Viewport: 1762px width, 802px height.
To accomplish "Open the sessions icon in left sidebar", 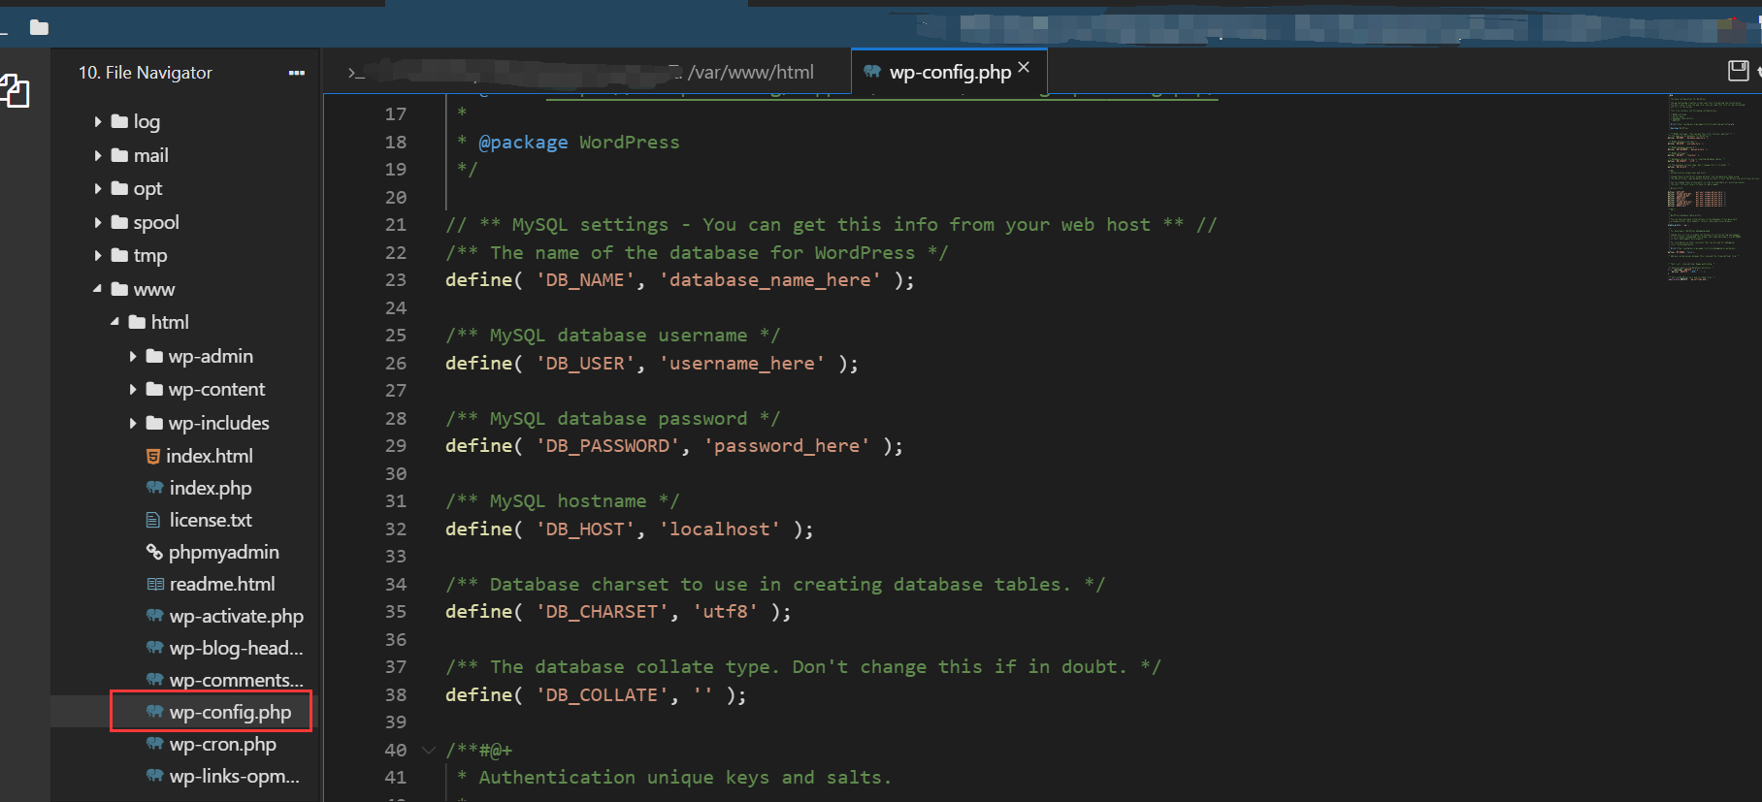I will coord(15,91).
